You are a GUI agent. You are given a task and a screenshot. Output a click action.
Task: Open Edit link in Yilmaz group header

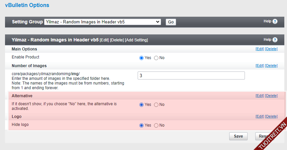pyautogui.click(x=104, y=40)
